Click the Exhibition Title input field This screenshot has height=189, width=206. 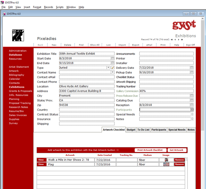coord(87,54)
